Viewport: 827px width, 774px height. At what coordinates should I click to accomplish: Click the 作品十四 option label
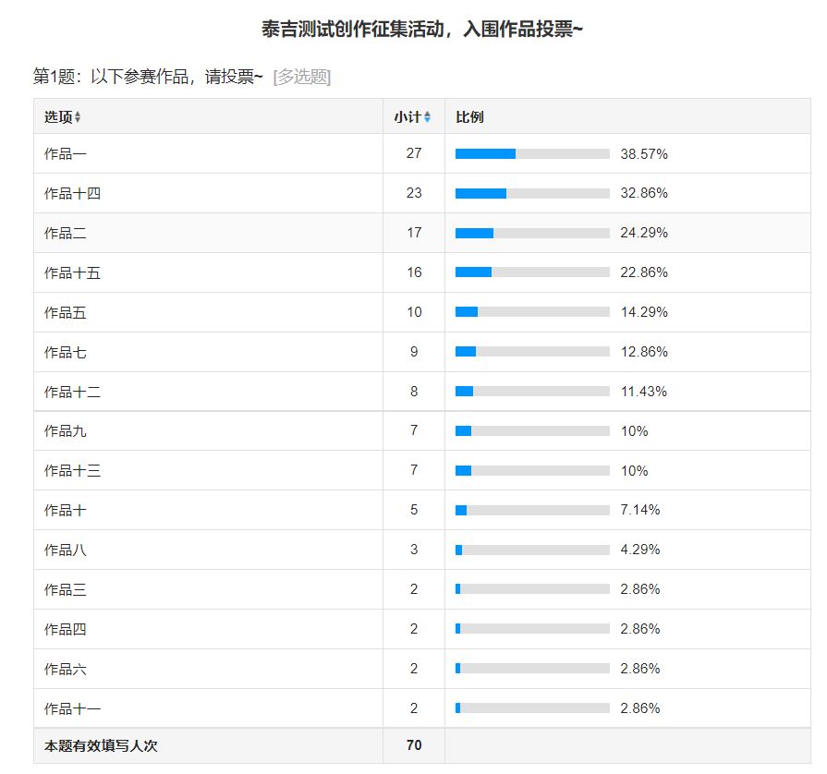point(72,194)
